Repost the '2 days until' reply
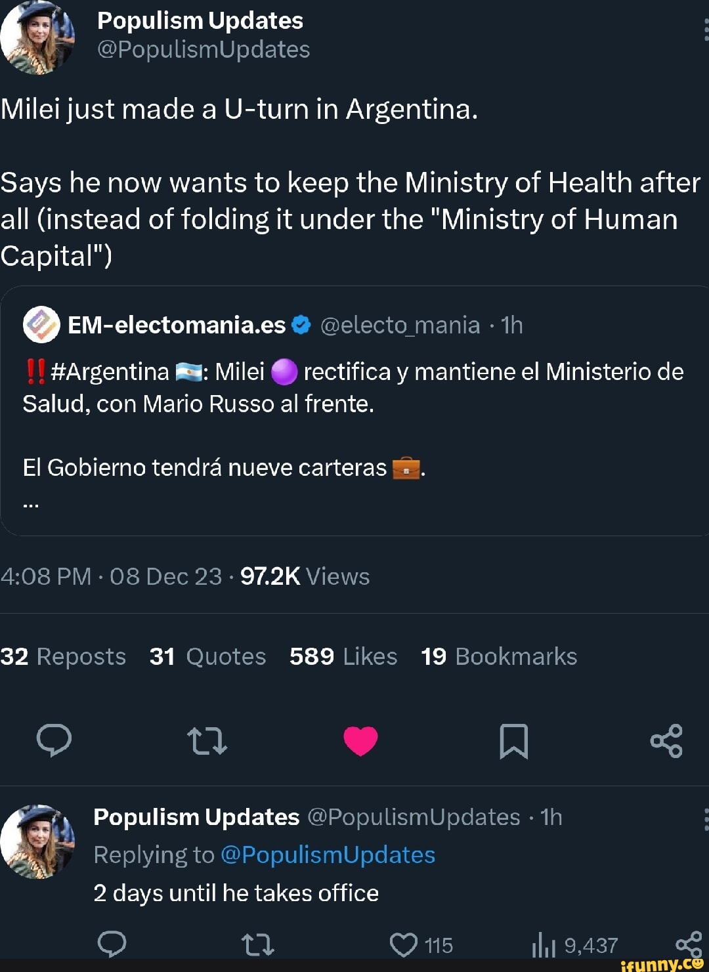The height and width of the screenshot is (972, 709). coord(257,945)
